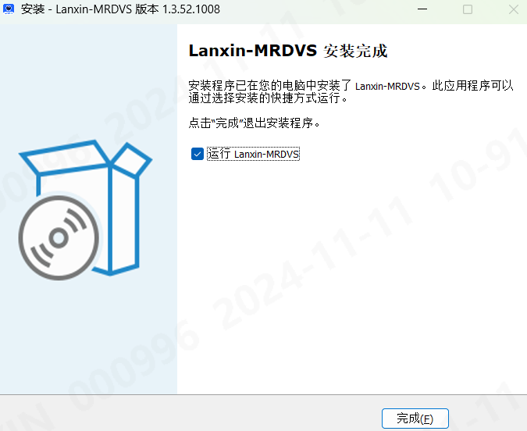The height and width of the screenshot is (431, 527).
Task: Click the grayed-out maximize button
Action: (x=468, y=9)
